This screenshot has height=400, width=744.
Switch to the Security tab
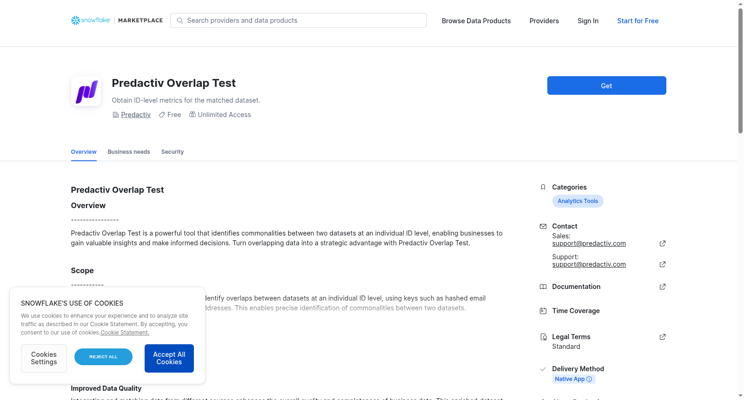tap(173, 152)
